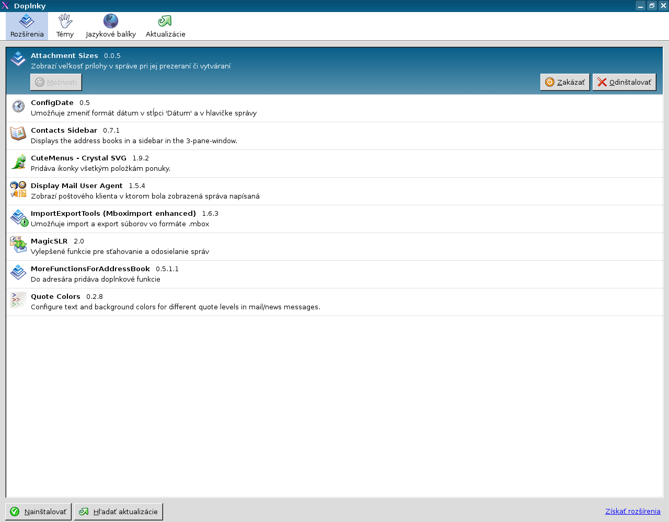Minimize the Doplnky window
Screen dimensions: 669x522
640,6
